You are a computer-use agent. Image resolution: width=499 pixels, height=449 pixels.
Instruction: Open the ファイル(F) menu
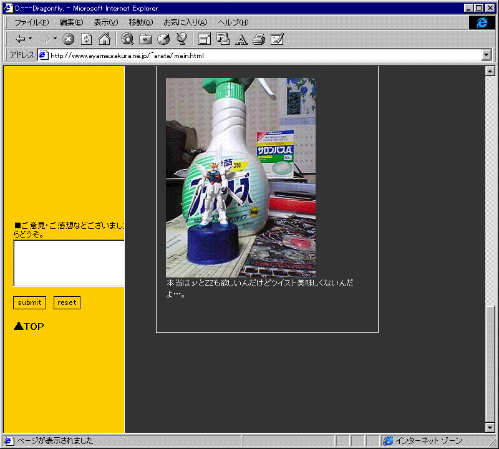[32, 22]
